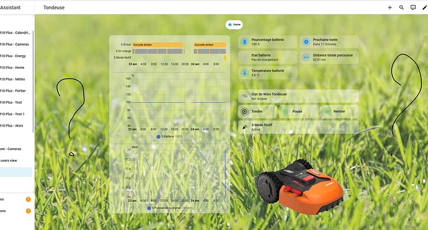Toggle the S Mode festif card
The width and height of the screenshot is (428, 230).
[298, 127]
